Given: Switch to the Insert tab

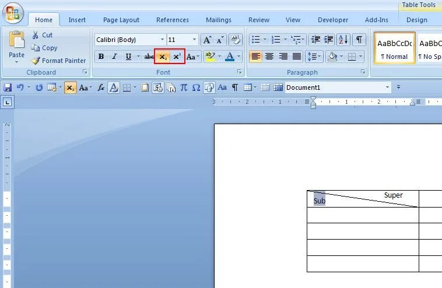Looking at the screenshot, I should (77, 20).
